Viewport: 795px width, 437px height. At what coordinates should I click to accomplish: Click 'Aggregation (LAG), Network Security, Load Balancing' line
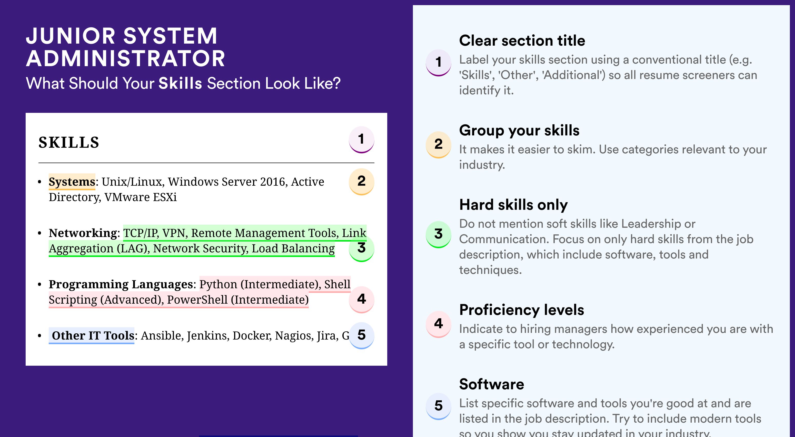pos(192,249)
